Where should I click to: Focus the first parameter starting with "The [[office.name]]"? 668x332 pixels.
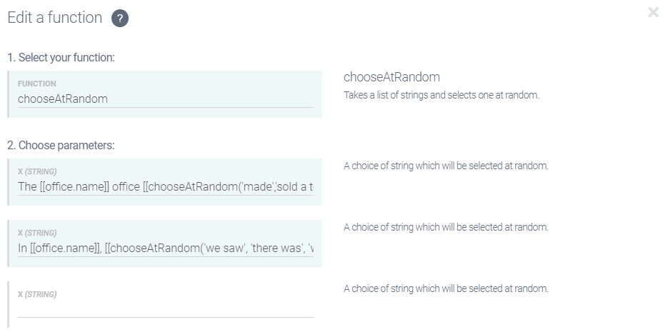pos(165,187)
